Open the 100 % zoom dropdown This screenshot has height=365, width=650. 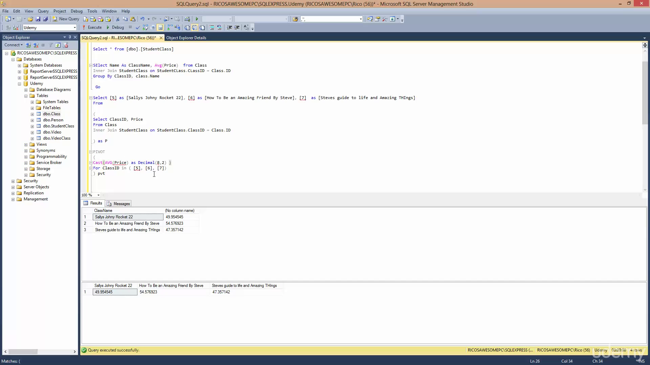click(99, 195)
